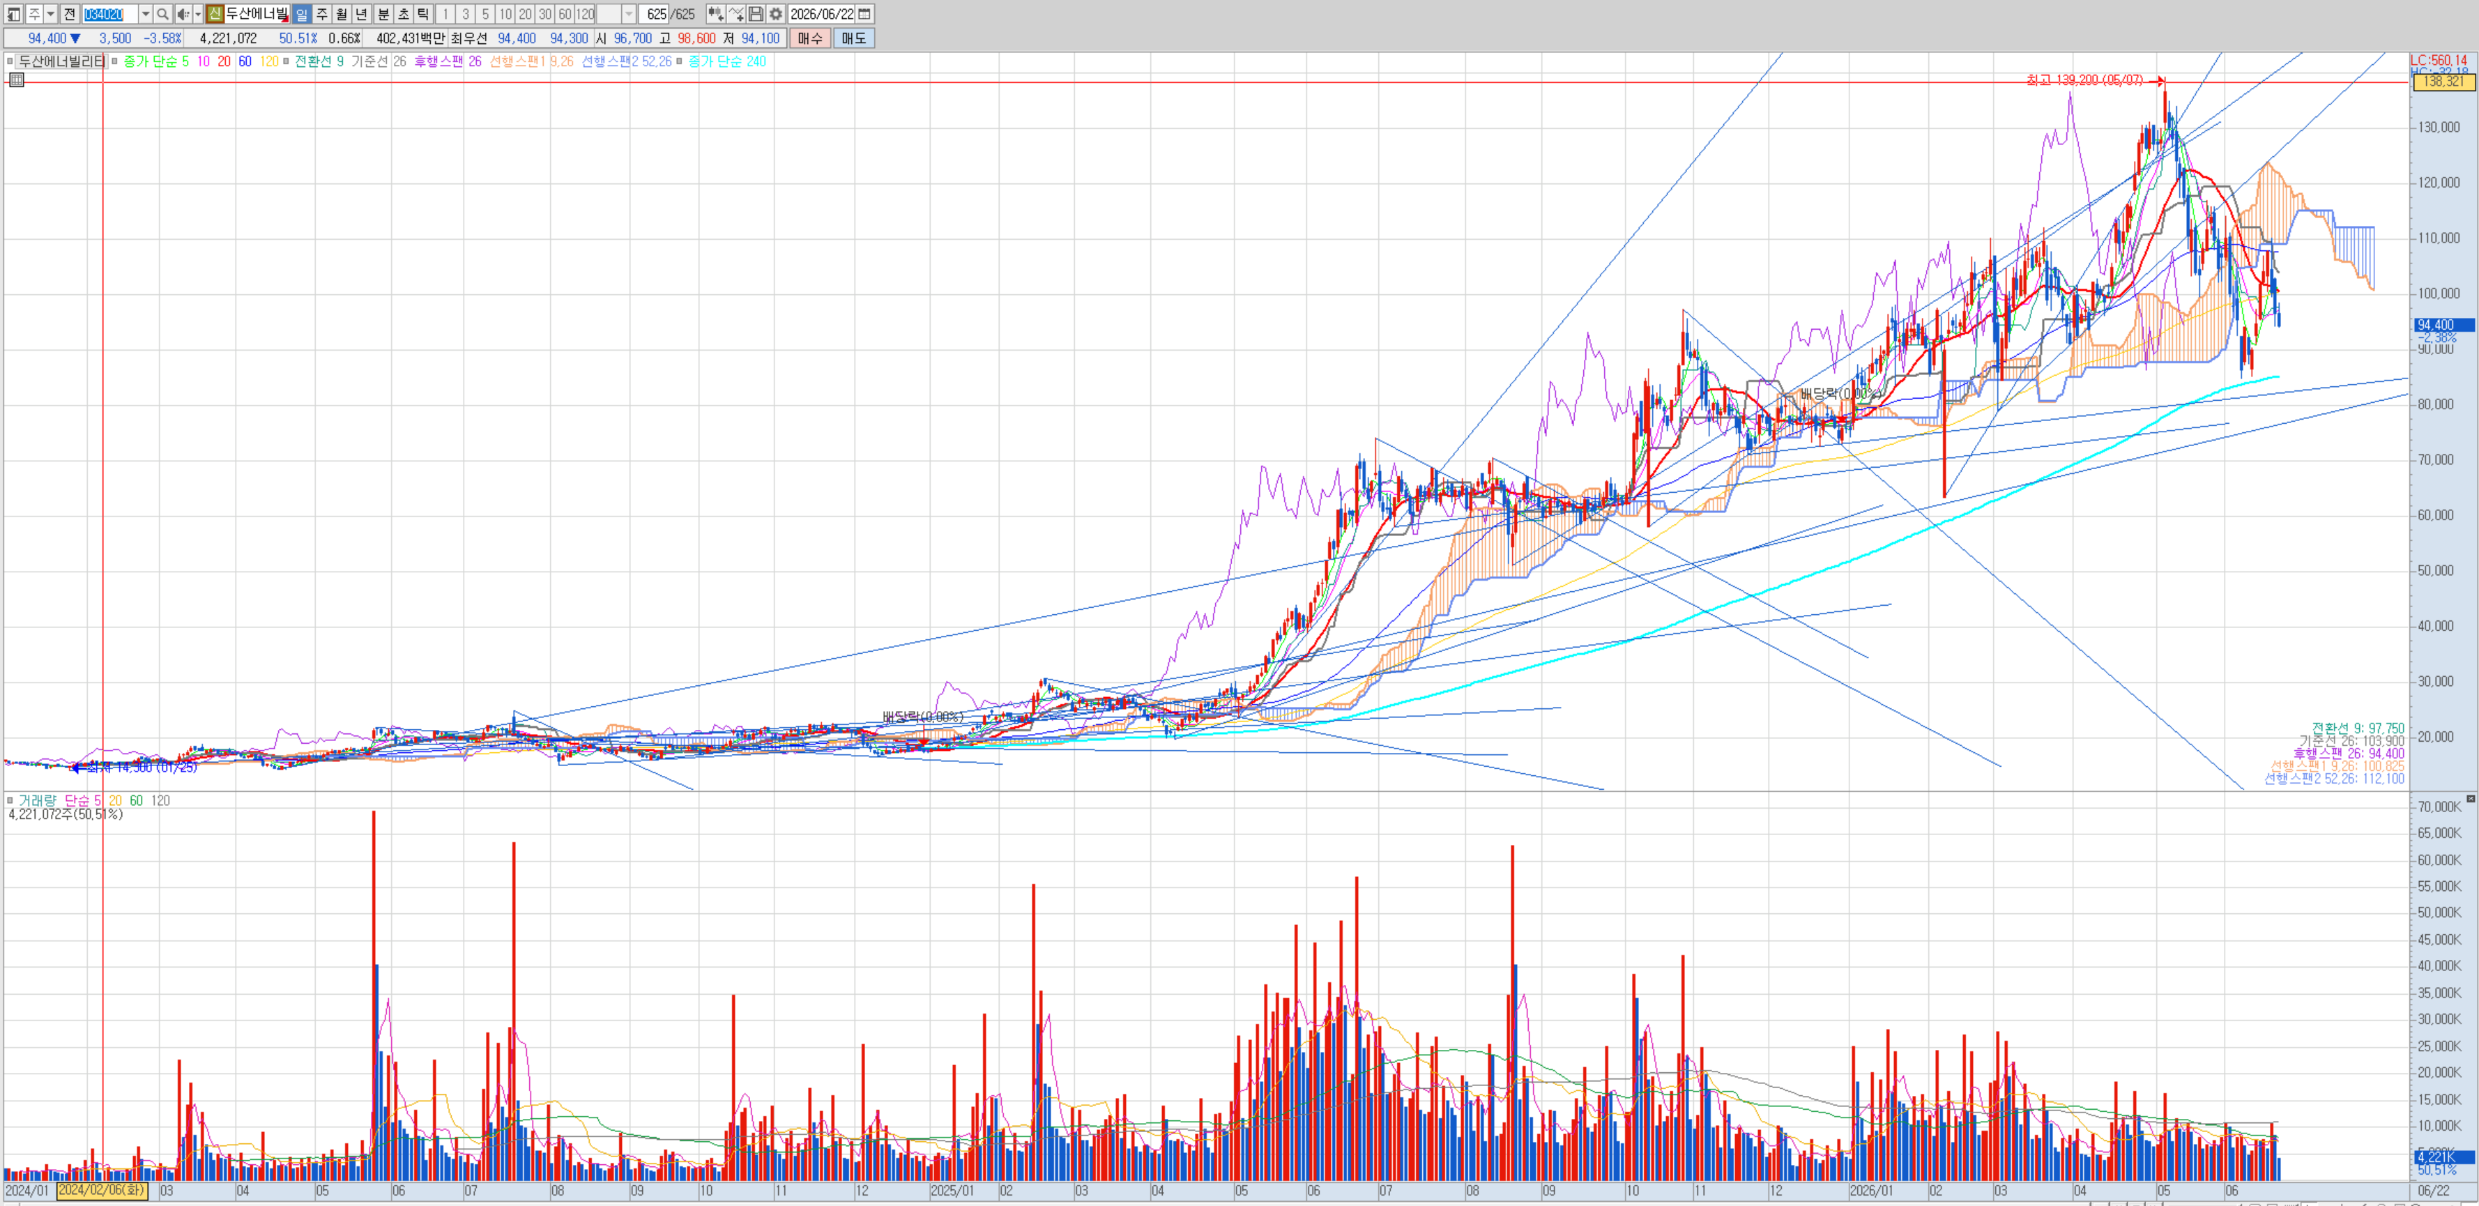The image size is (2479, 1206).
Task: Click the date field 2026/06/22
Action: click(x=821, y=15)
